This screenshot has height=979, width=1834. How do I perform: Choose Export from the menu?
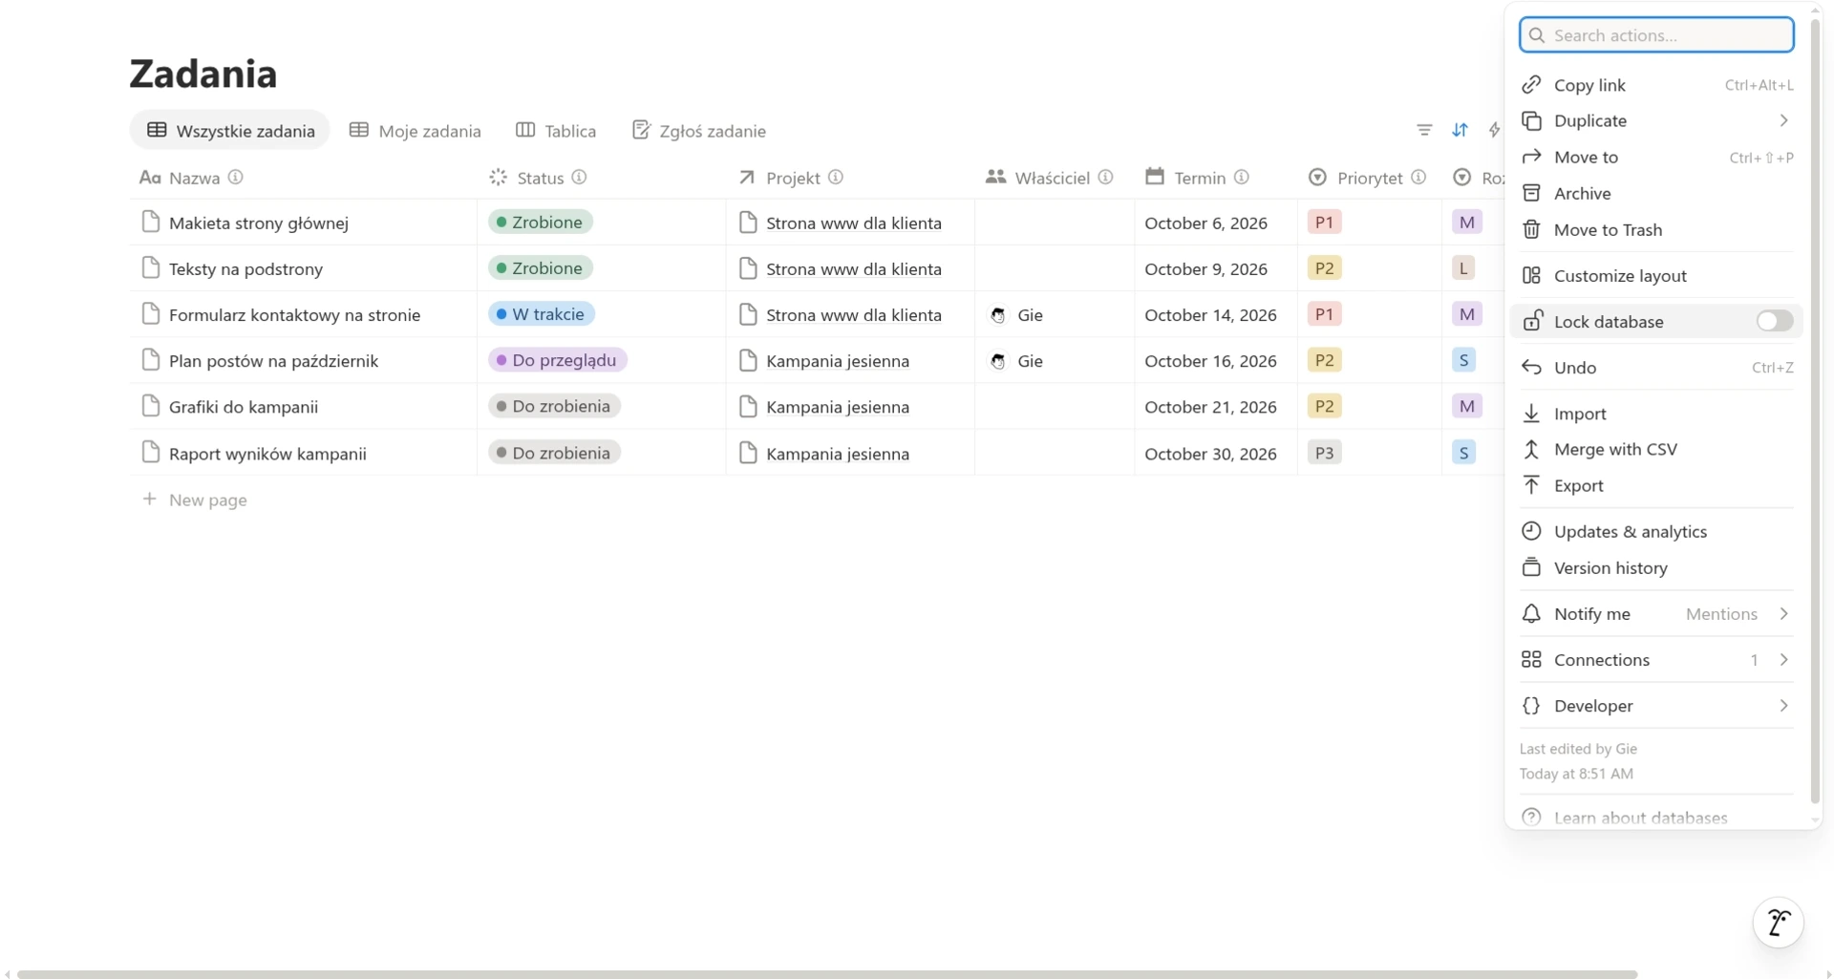pyautogui.click(x=1655, y=485)
